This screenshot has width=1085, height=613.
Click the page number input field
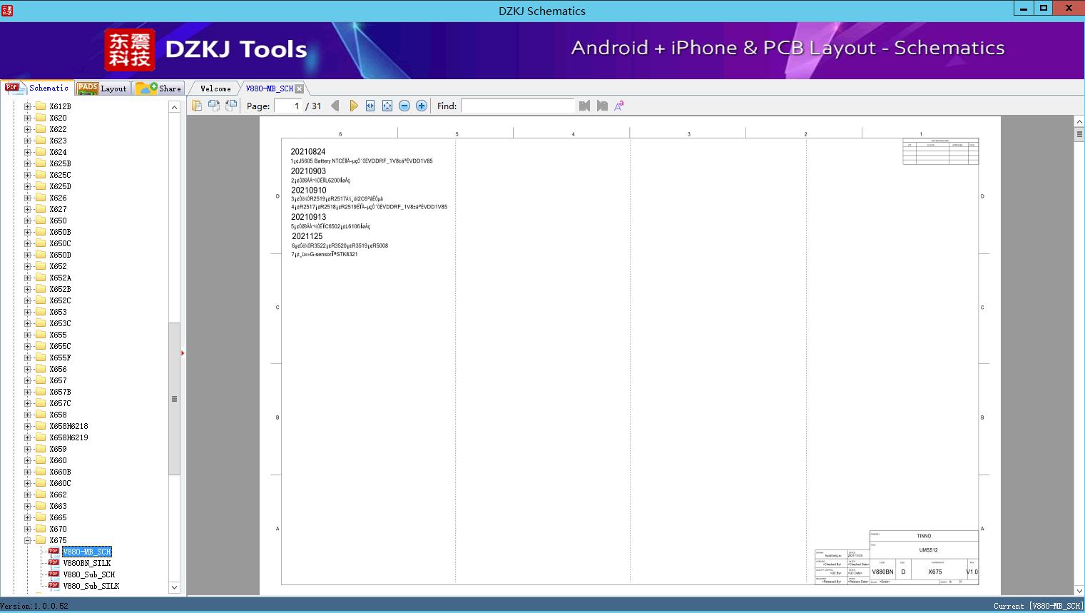coord(288,106)
